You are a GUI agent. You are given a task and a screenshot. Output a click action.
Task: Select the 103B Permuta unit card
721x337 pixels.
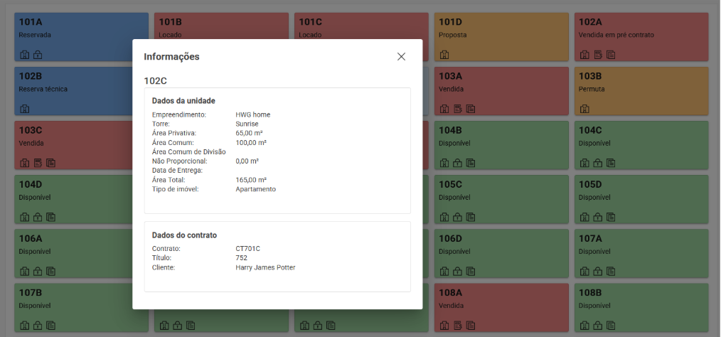coord(641,91)
